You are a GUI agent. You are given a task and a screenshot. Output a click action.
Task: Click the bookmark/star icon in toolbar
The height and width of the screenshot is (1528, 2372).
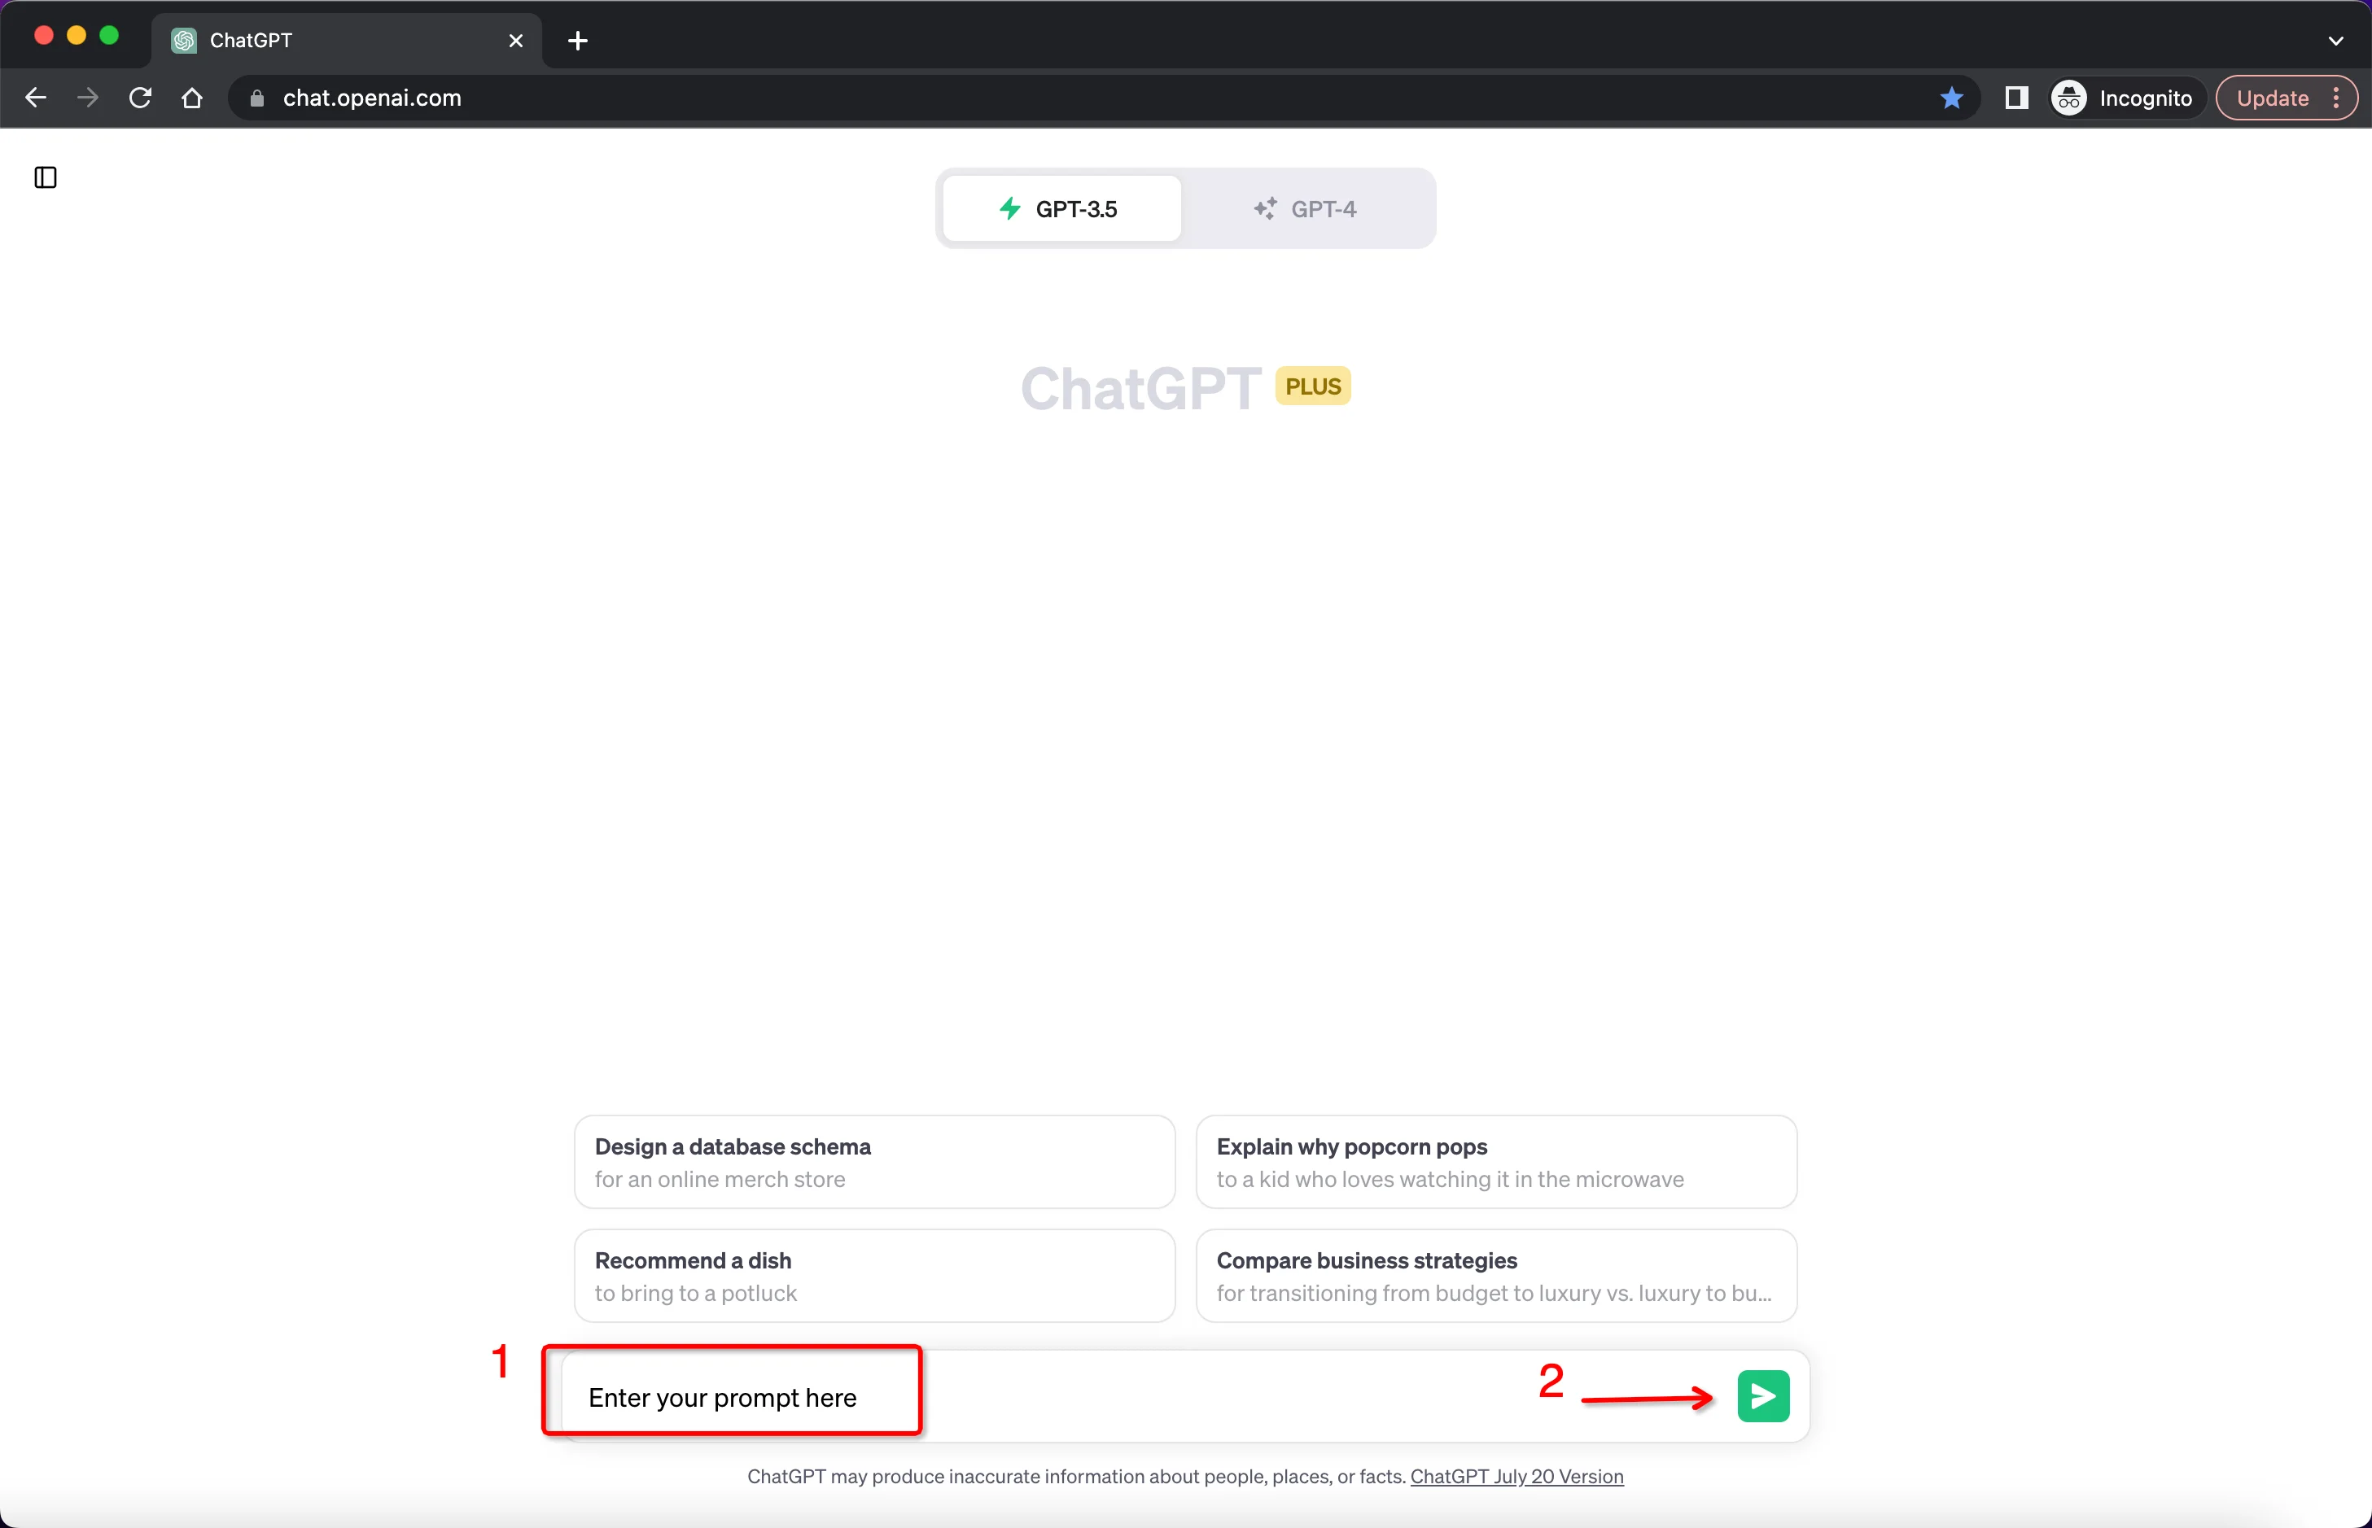point(1950,97)
